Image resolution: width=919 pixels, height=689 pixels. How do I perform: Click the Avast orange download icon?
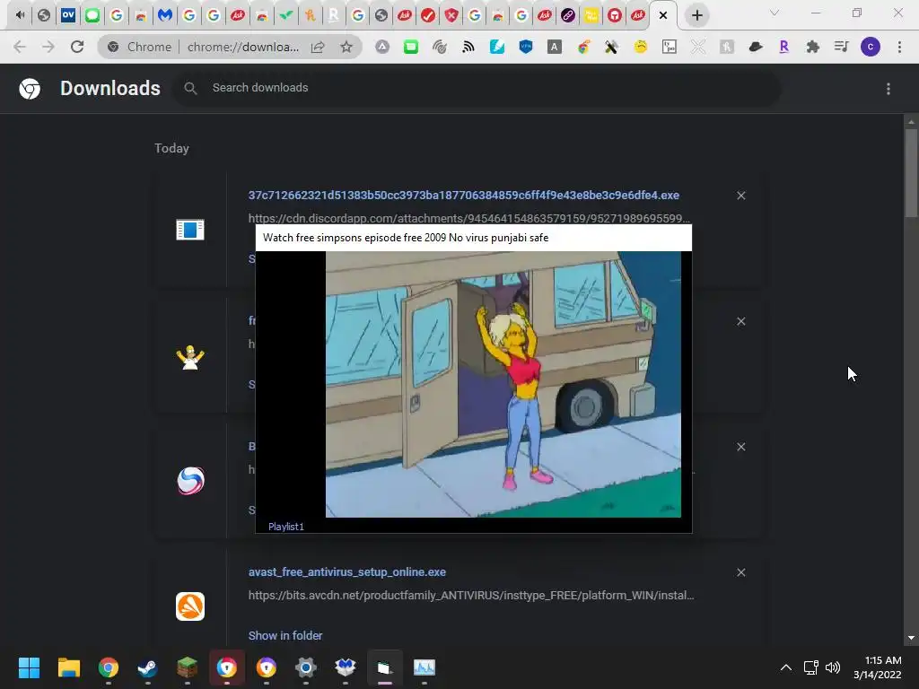coord(190,606)
